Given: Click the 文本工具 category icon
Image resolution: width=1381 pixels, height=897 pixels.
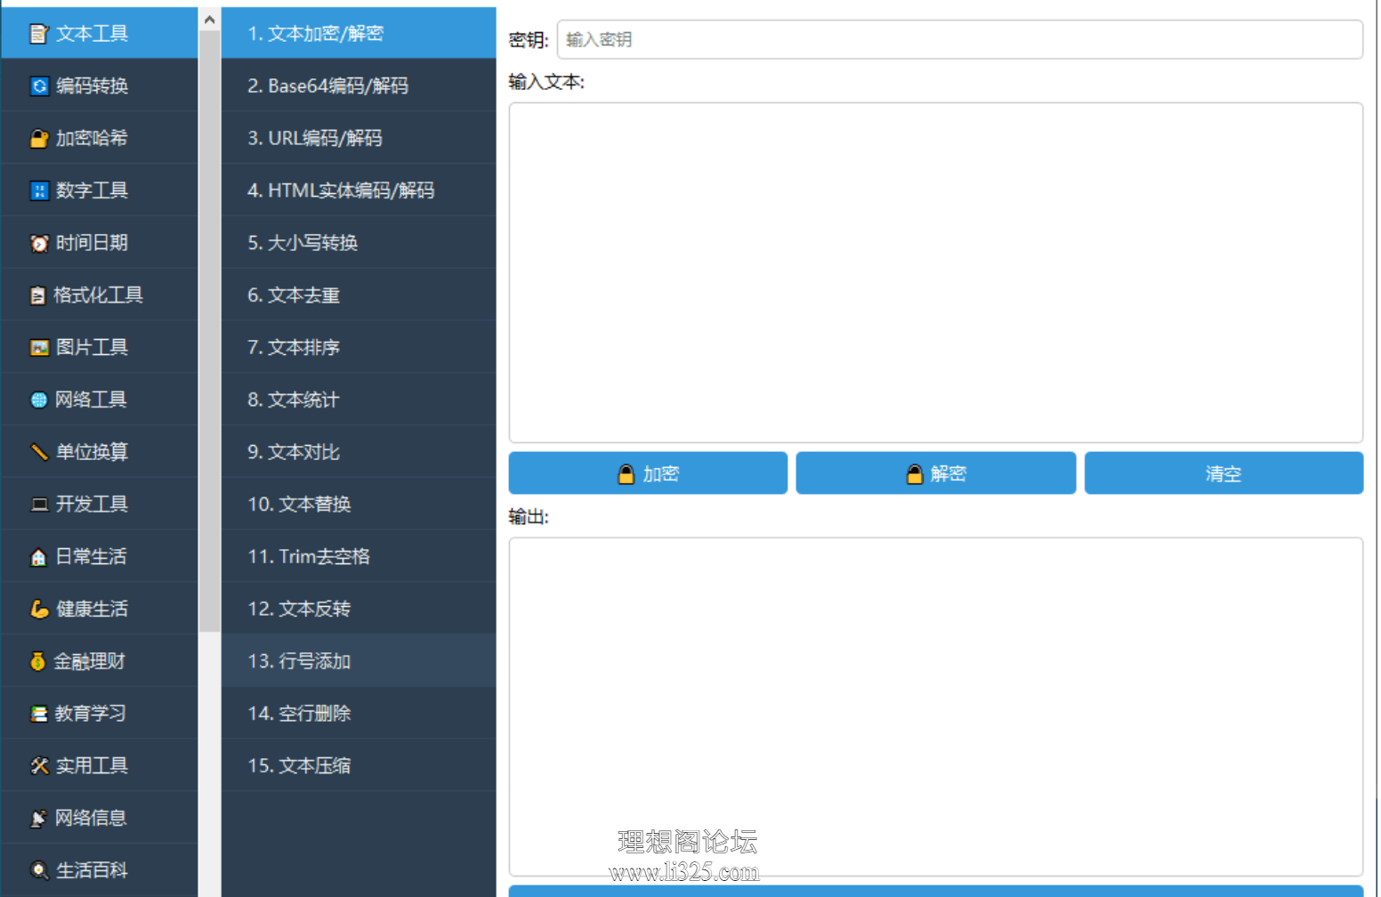Looking at the screenshot, I should pyautogui.click(x=39, y=34).
